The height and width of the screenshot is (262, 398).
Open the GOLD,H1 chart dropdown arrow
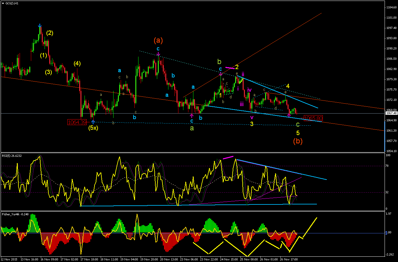pos(3,3)
